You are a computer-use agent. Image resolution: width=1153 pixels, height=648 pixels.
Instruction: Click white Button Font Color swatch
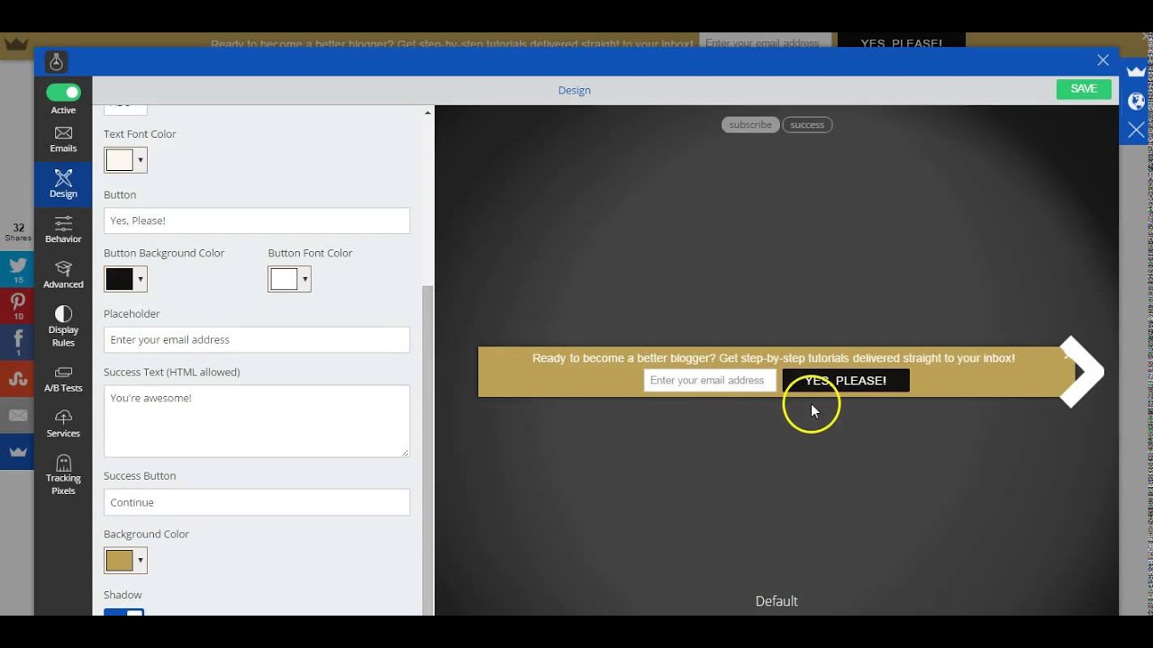pos(284,279)
